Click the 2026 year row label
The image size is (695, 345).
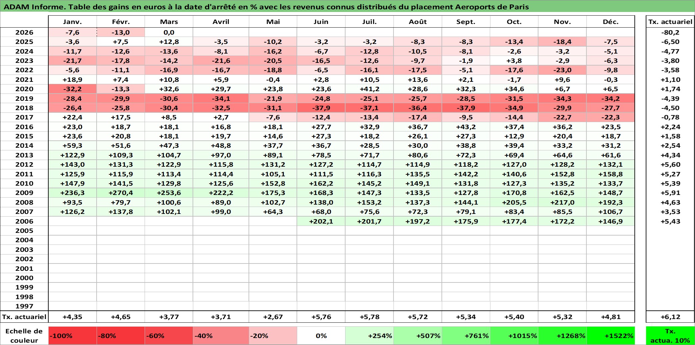point(24,32)
